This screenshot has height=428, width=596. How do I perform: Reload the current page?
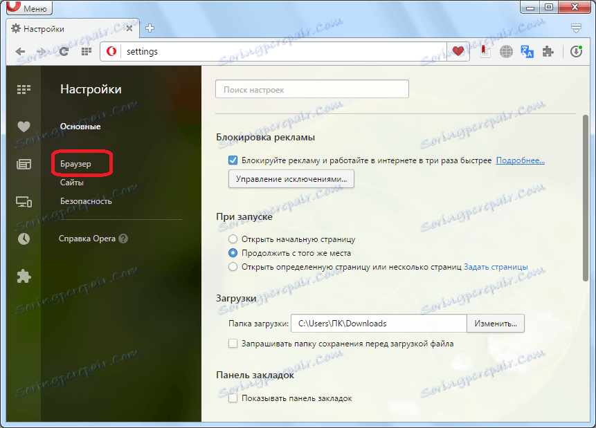tap(64, 52)
